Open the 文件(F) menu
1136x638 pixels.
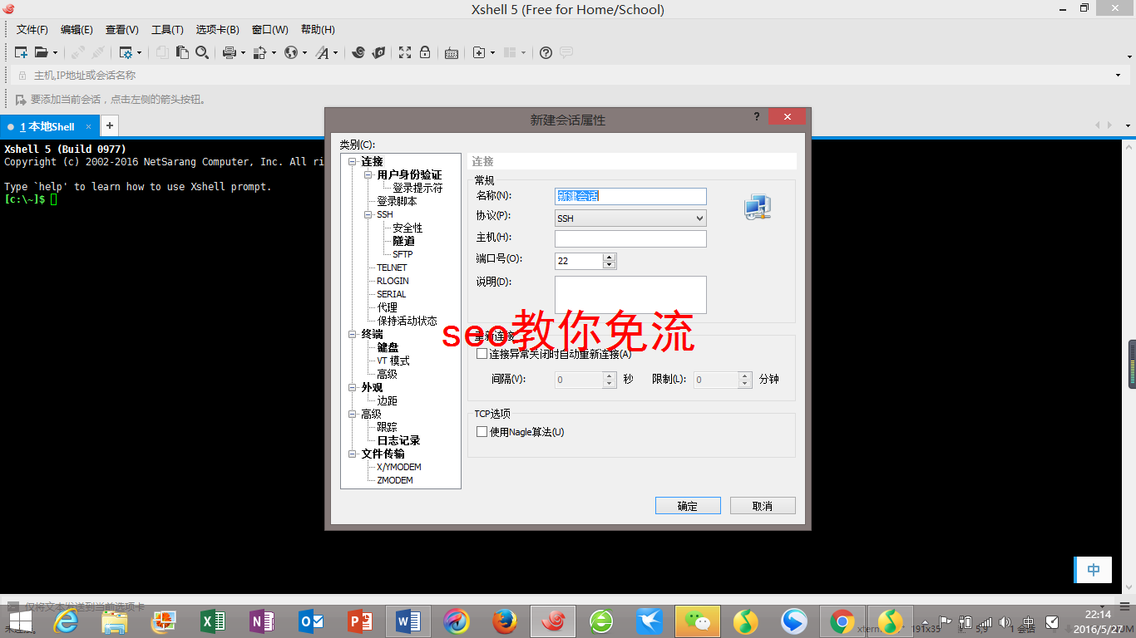[x=32, y=29]
